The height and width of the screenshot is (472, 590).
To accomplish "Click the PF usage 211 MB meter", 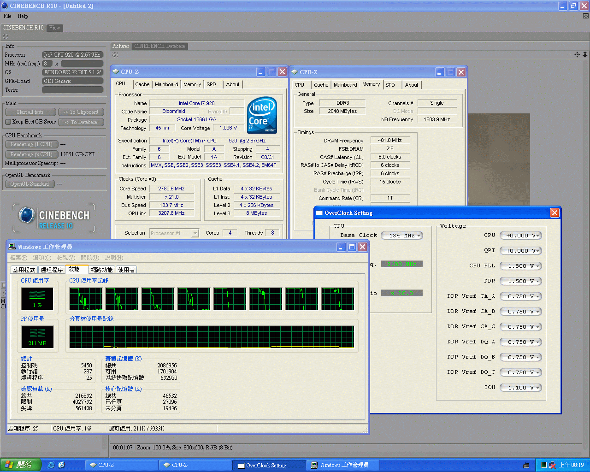I will (37, 336).
